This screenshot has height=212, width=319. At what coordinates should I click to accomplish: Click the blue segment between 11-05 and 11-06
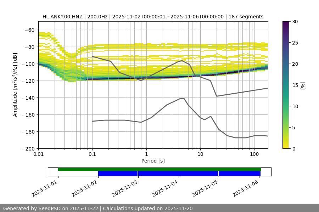pyautogui.click(x=240, y=173)
